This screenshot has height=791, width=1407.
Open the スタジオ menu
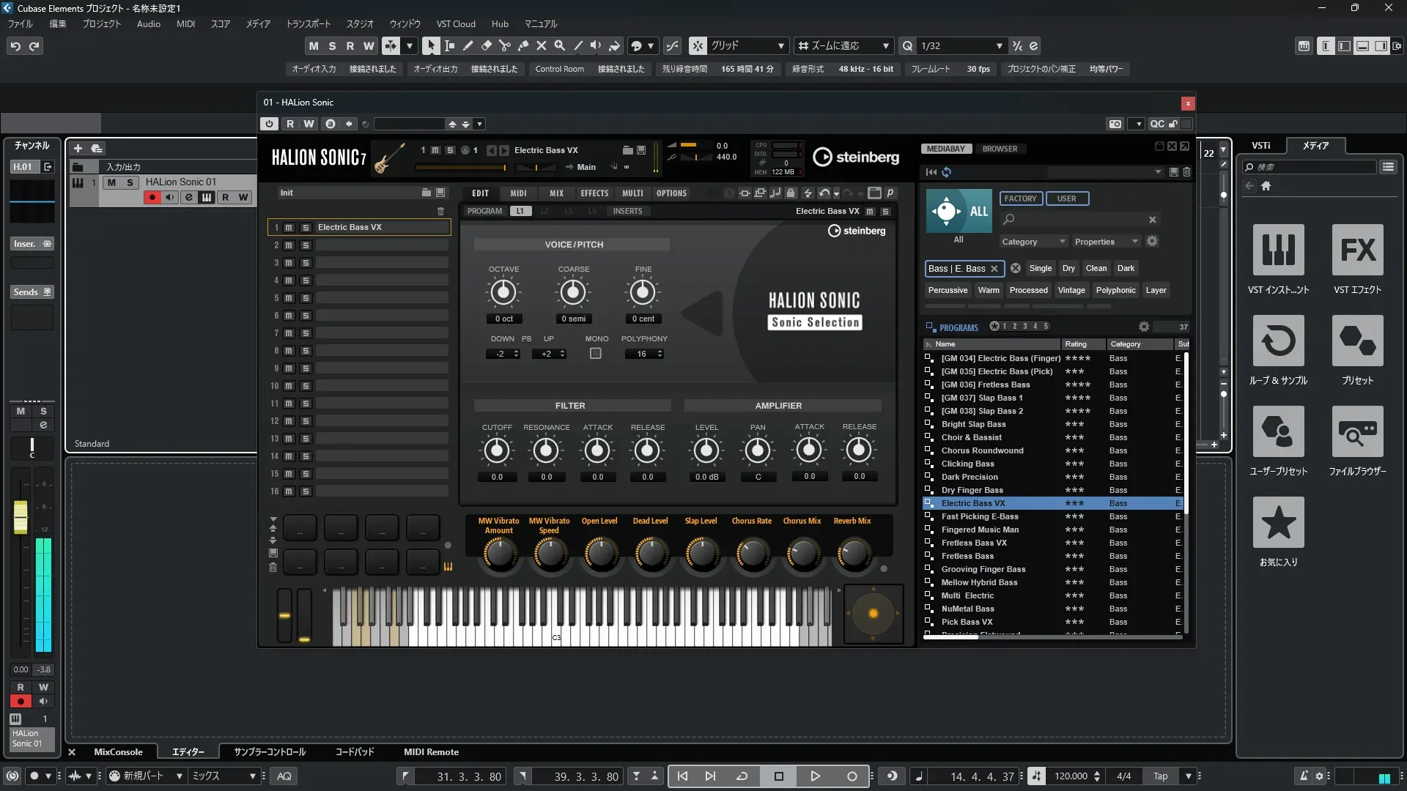point(360,23)
